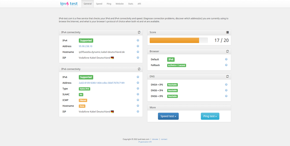Click Vodafone Kabel Deutschland in IPv4 panel
The height and width of the screenshot is (146, 290).
pyautogui.click(x=95, y=58)
